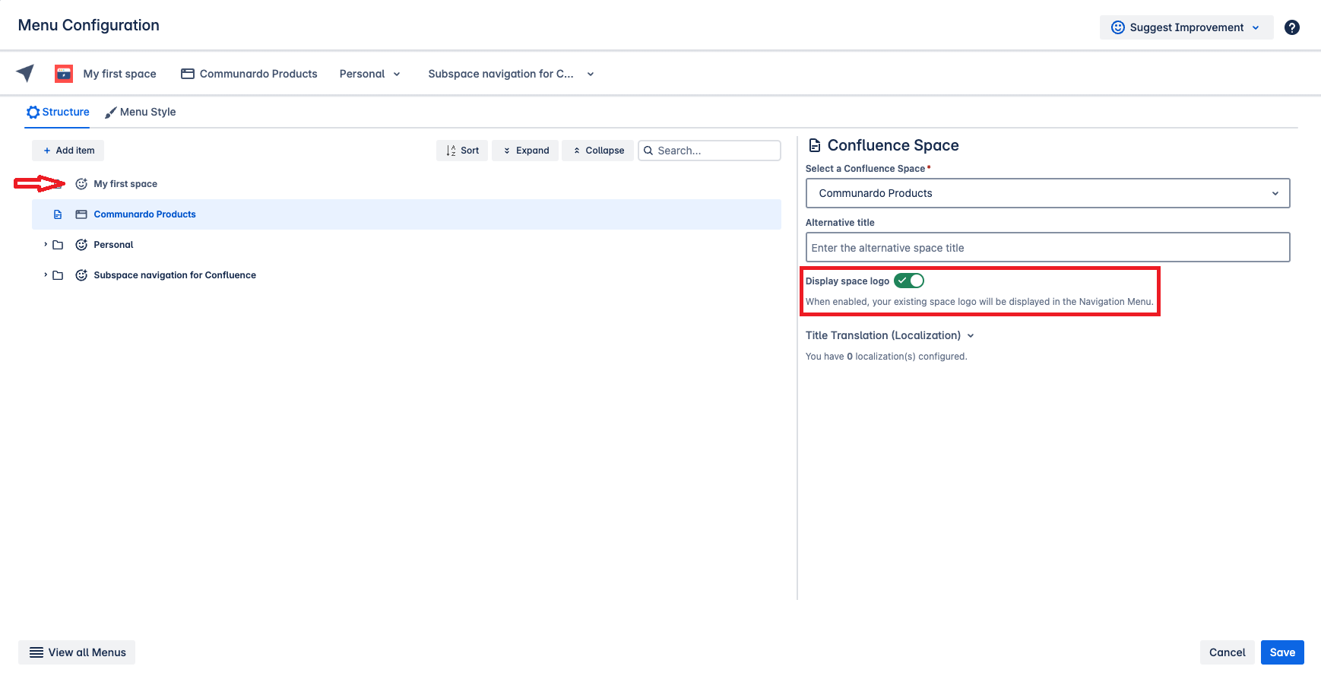Open the Select a Confluence Space dropdown
Screen dimensions: 1321x679
pyautogui.click(x=1047, y=193)
